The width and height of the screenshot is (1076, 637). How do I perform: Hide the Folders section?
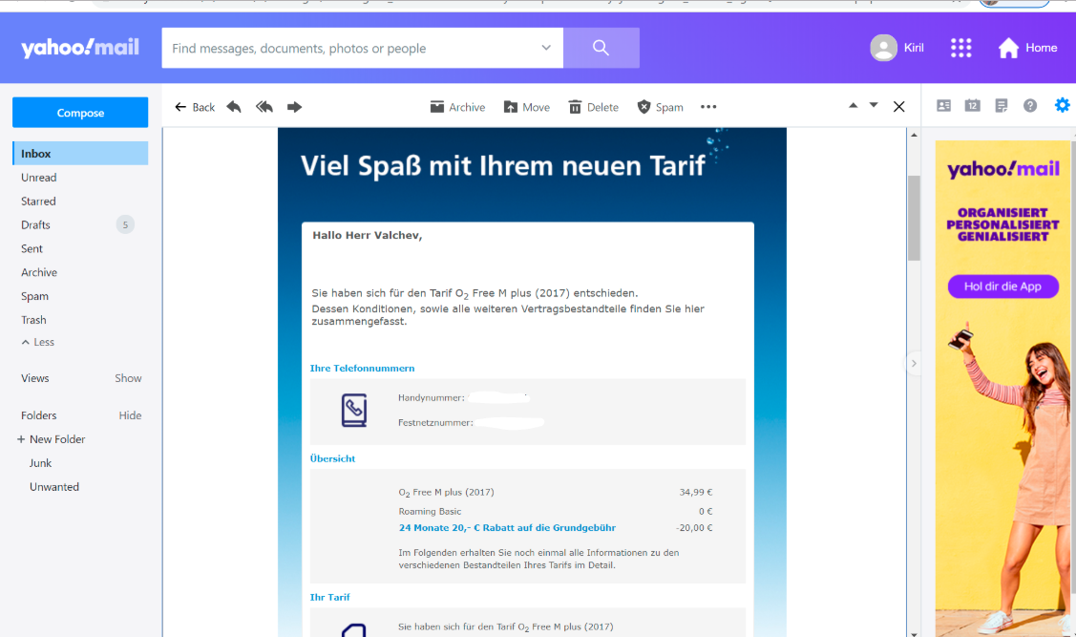click(130, 415)
